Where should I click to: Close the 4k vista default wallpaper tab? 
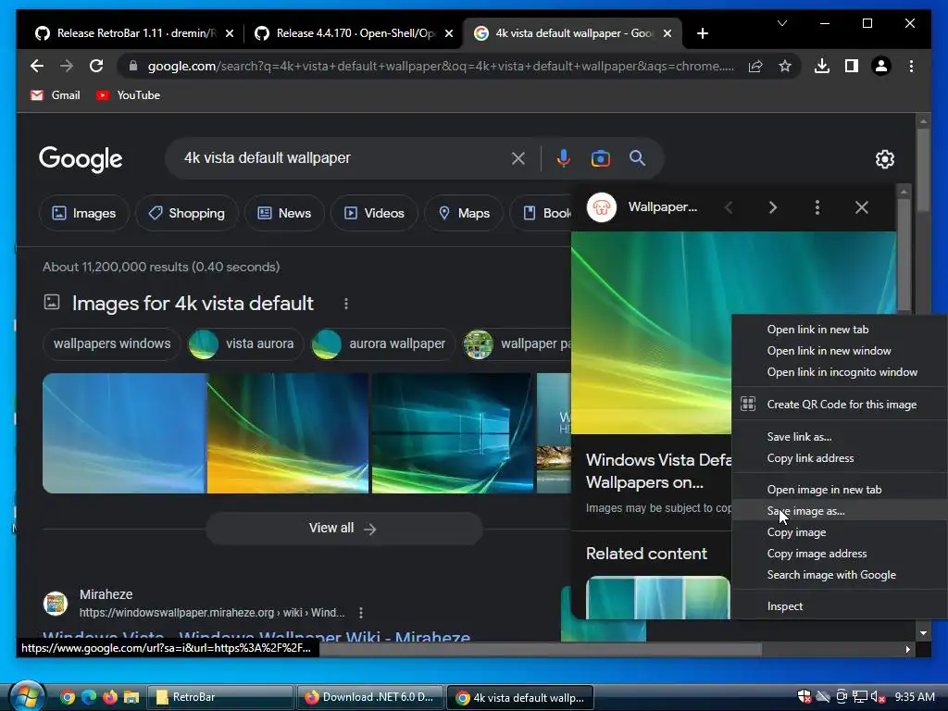tap(667, 33)
